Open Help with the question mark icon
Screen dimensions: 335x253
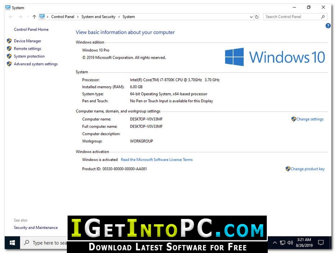pyautogui.click(x=328, y=26)
